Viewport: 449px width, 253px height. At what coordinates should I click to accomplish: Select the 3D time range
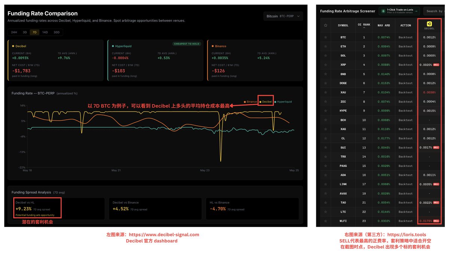25,32
